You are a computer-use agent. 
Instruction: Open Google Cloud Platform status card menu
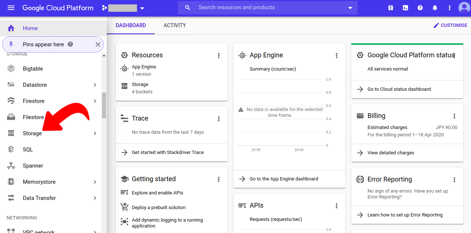click(454, 55)
